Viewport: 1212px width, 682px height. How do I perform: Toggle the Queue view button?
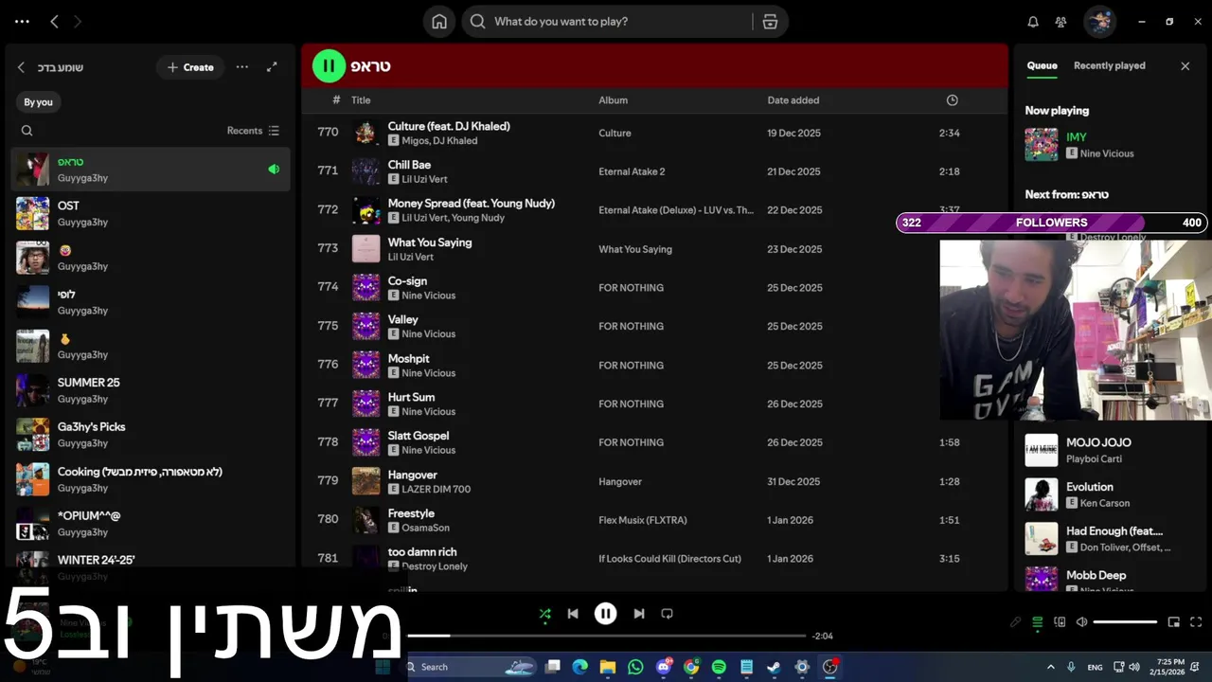1038,622
